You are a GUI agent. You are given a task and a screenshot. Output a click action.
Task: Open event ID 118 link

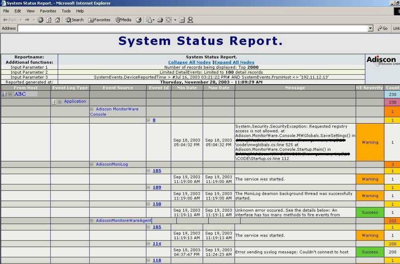point(157,260)
